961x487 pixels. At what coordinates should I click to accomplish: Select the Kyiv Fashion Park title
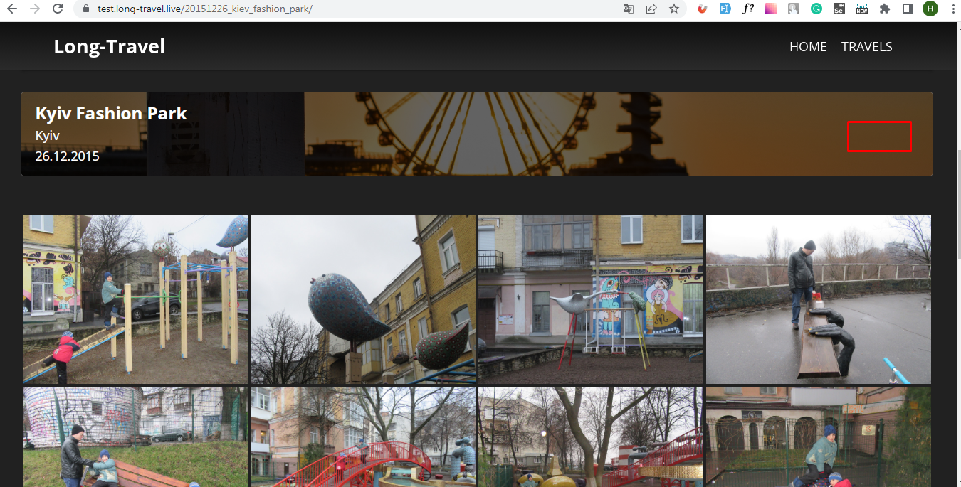(x=111, y=113)
